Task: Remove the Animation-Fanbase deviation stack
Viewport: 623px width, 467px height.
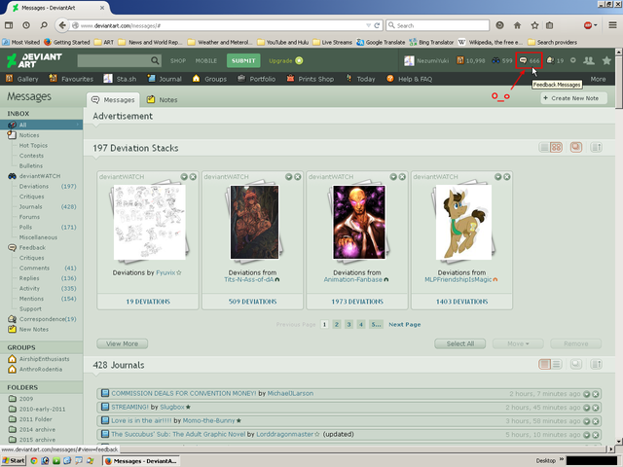Action: [402, 177]
